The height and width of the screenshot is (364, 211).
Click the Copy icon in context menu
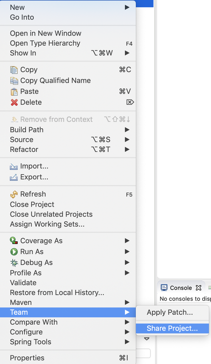pos(14,70)
